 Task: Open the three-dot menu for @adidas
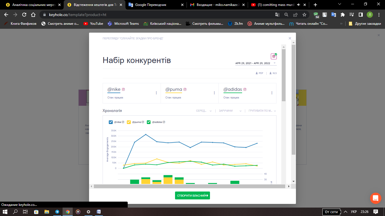coord(272,93)
